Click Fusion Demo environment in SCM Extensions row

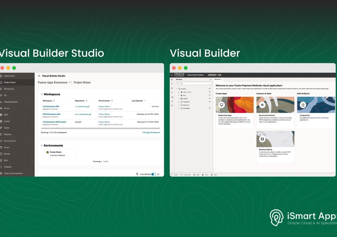click(x=104, y=114)
